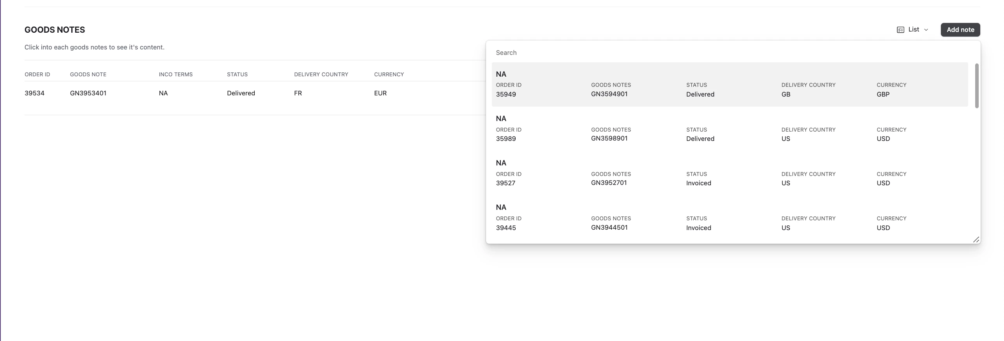Viewport: 1004px width, 341px height.
Task: Open the List view dropdown
Action: click(x=912, y=30)
